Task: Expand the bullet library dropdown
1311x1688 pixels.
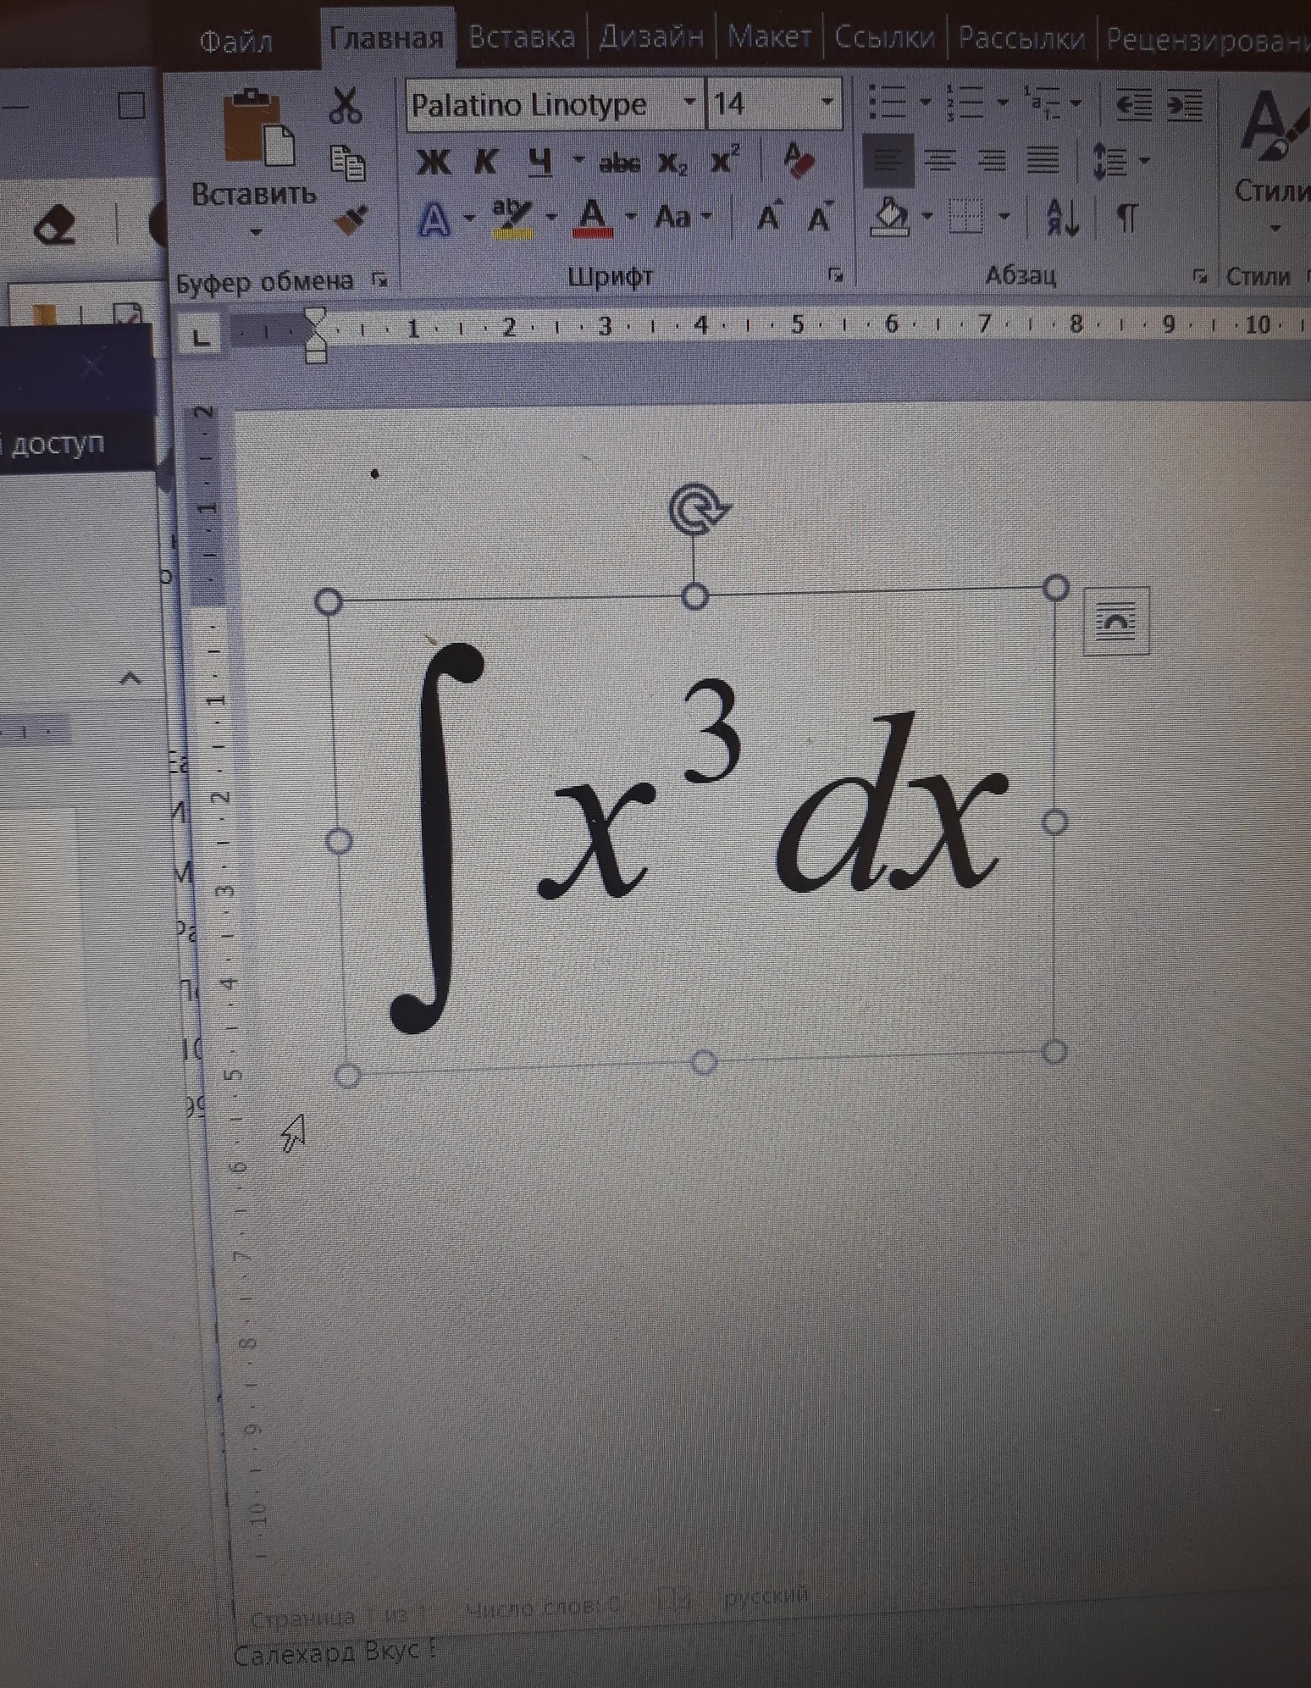Action: click(x=925, y=102)
